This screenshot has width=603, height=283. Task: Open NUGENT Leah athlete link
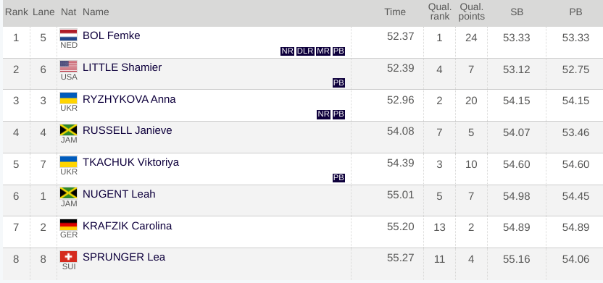click(x=119, y=194)
